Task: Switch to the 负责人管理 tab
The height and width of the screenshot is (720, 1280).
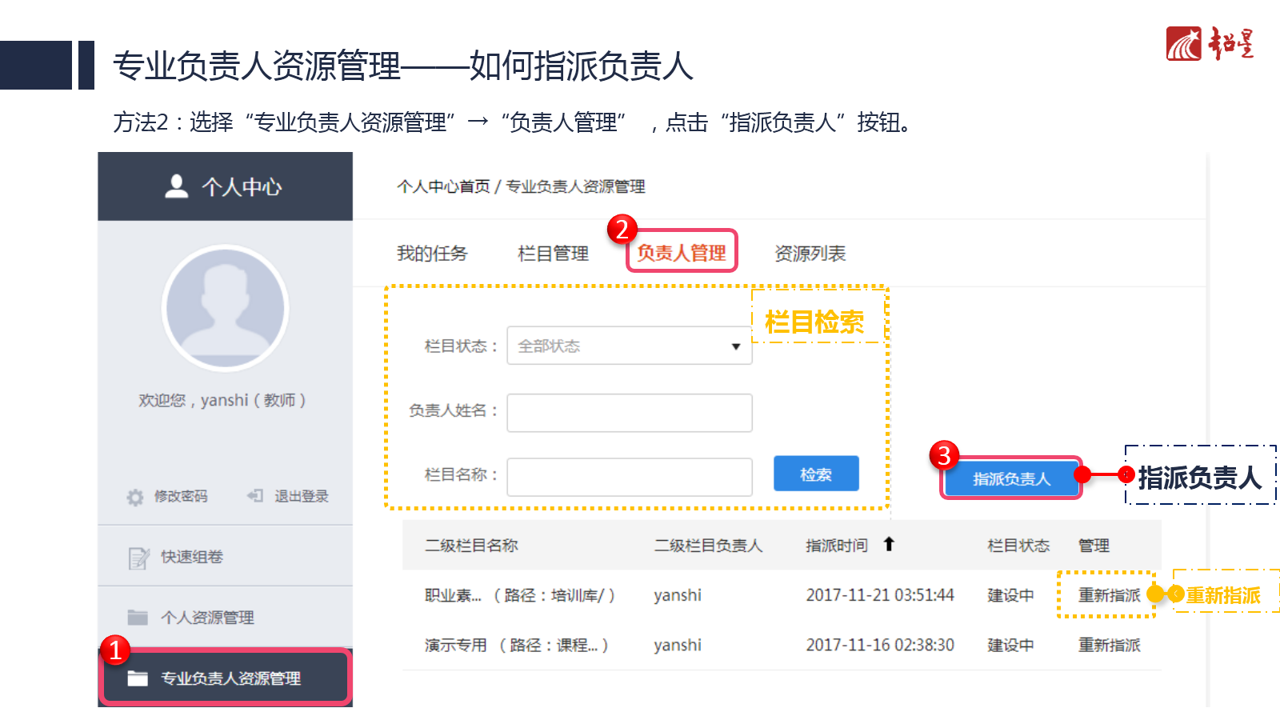Action: [x=682, y=253]
